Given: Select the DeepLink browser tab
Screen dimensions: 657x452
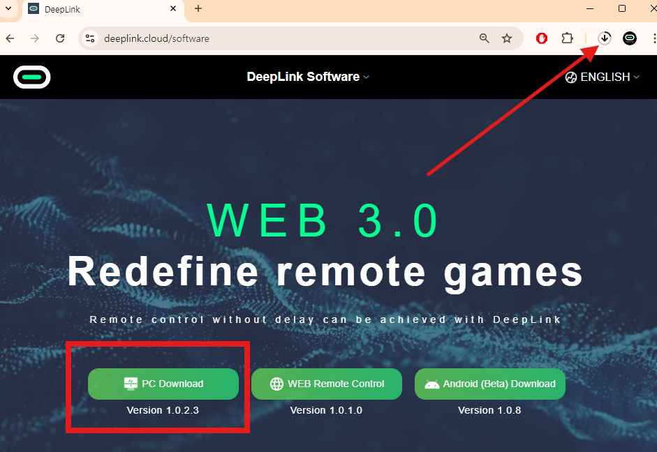Looking at the screenshot, I should point(103,9).
